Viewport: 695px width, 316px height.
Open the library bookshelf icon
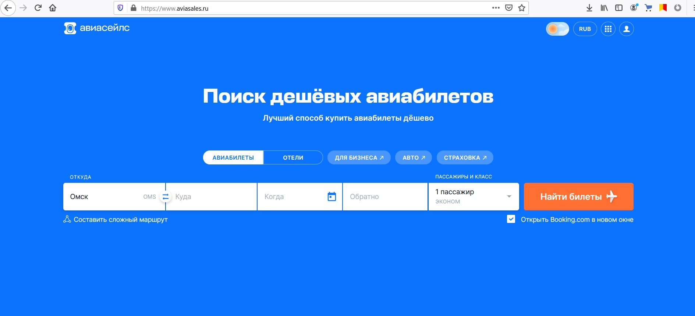click(604, 8)
